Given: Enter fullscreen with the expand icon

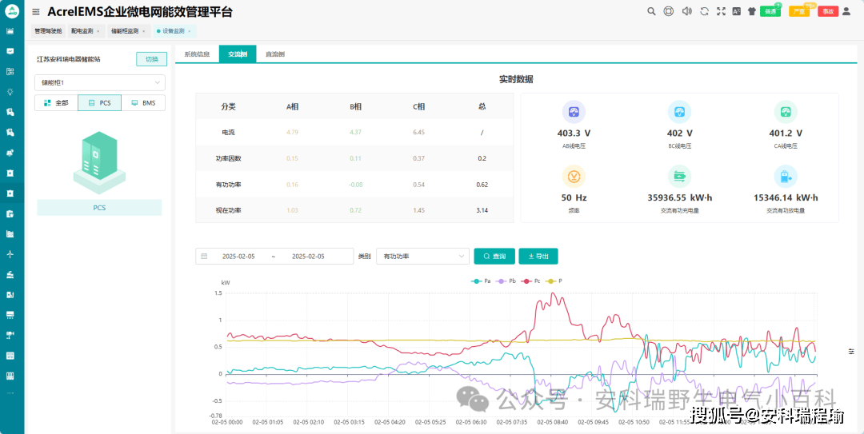Looking at the screenshot, I should (721, 11).
